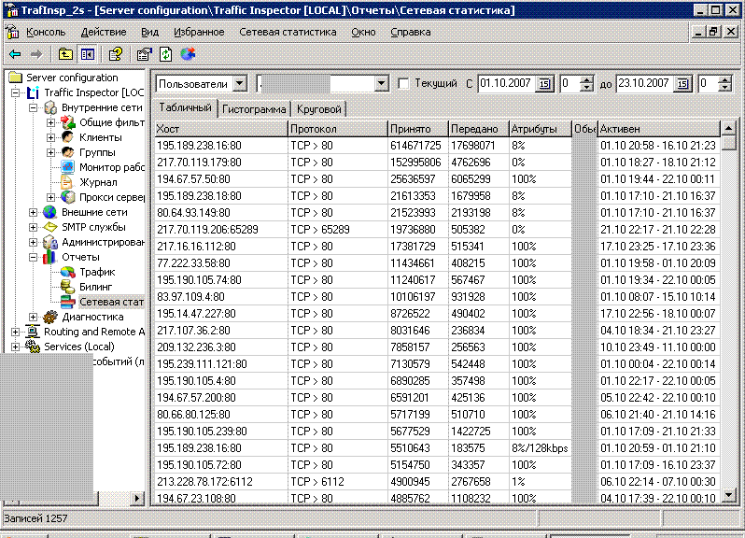Expand the Диагностика node

(x=33, y=317)
